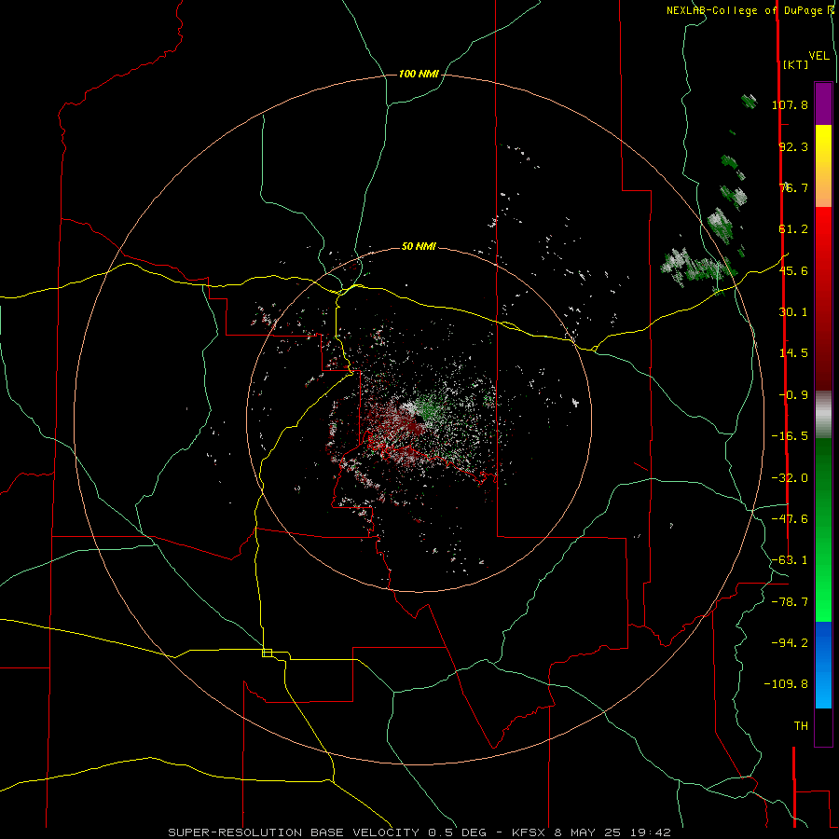The width and height of the screenshot is (839, 839).
Task: Click the TH legend label
Action: [x=801, y=726]
